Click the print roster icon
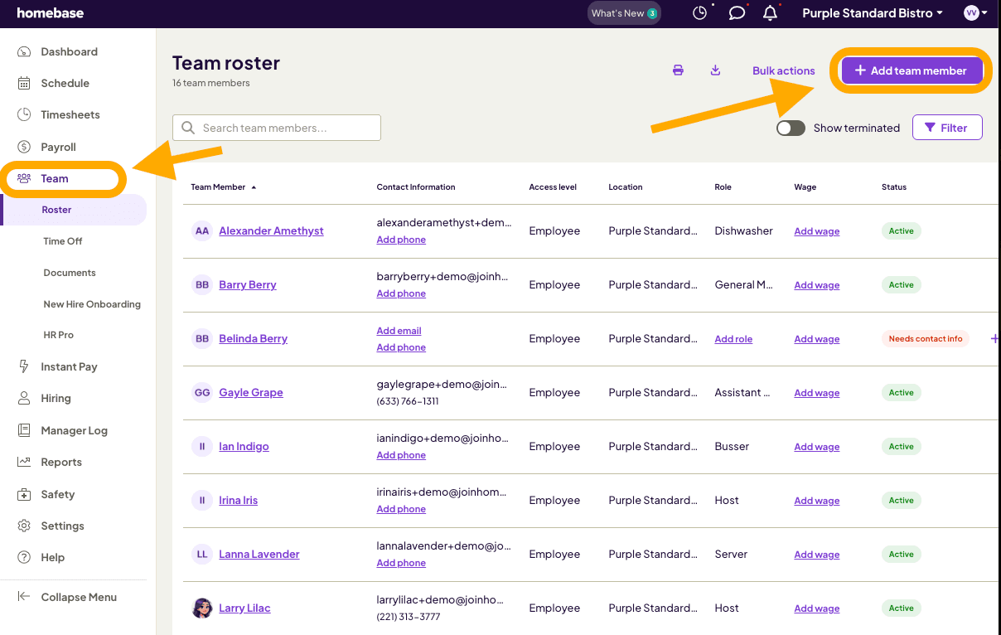Screen dimensions: 1001x635 (x=678, y=70)
